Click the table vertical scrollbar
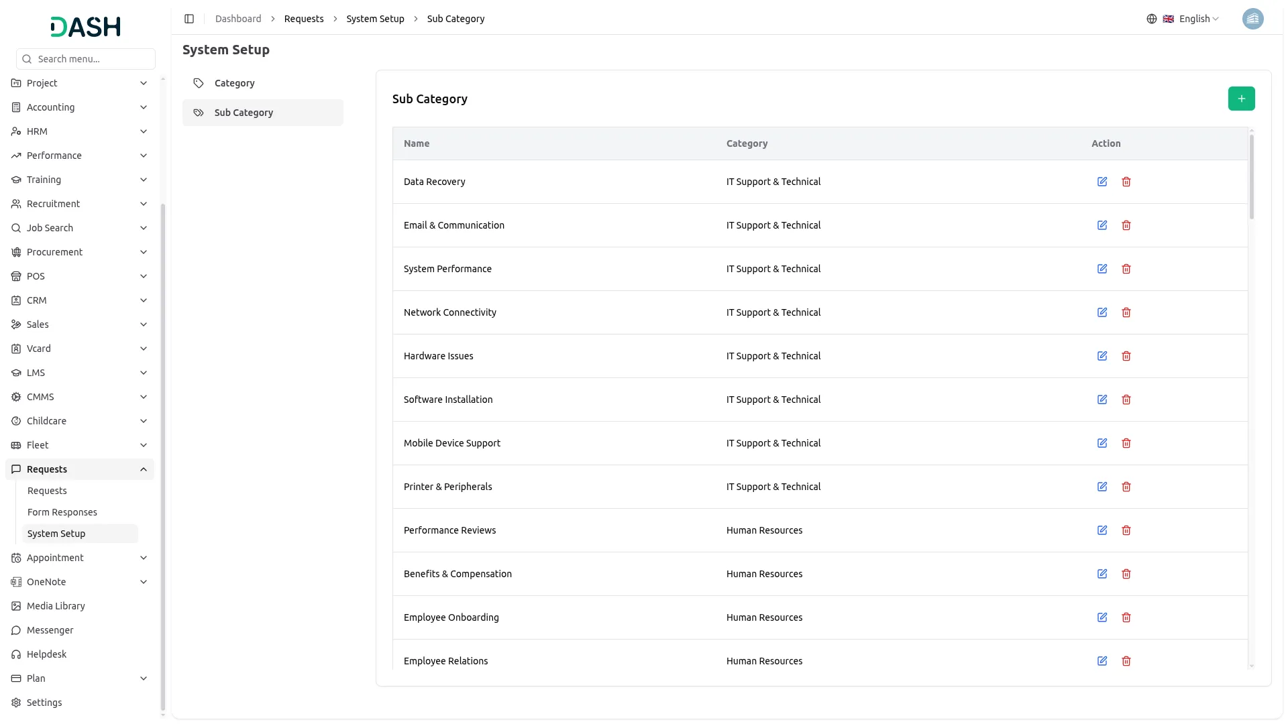1288x724 pixels. click(1251, 178)
